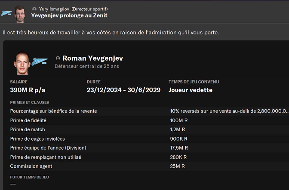
Task: Click the 25M R agent commission value
Action: (177, 166)
